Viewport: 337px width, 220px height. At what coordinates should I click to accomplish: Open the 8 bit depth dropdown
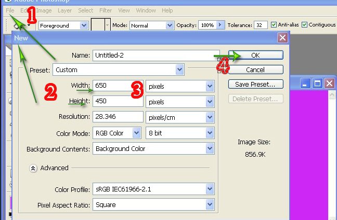pyautogui.click(x=180, y=133)
